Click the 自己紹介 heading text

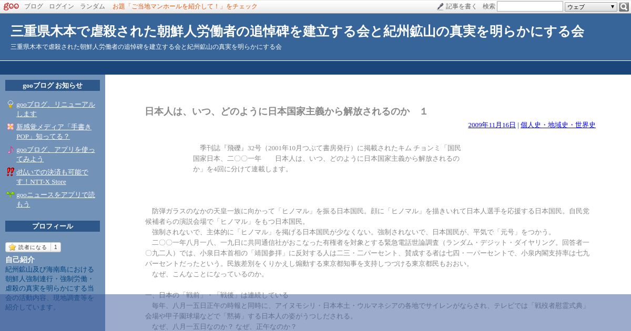20,260
